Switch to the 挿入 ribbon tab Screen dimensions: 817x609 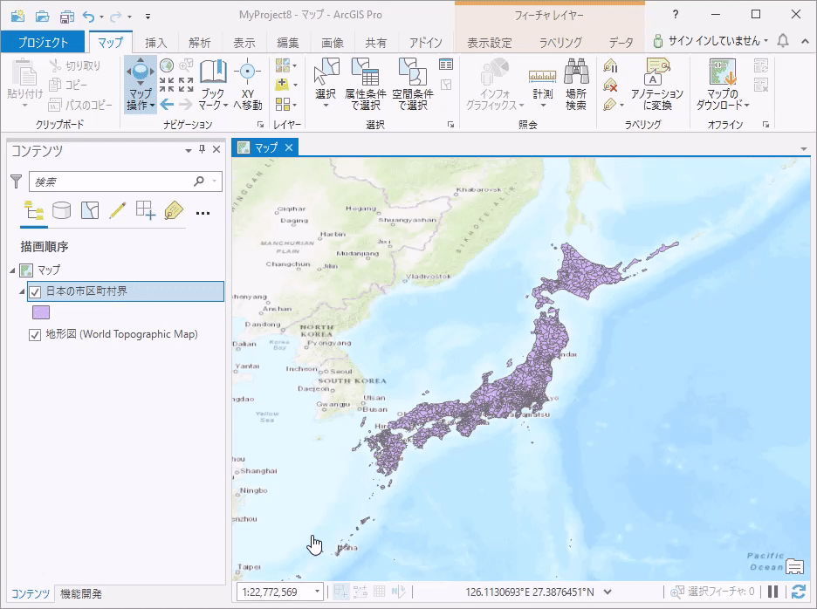point(155,43)
